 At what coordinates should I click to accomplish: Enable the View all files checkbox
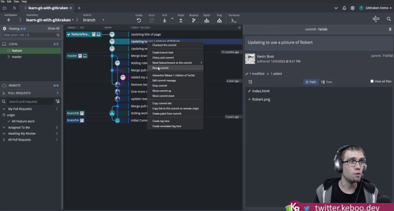[372, 81]
